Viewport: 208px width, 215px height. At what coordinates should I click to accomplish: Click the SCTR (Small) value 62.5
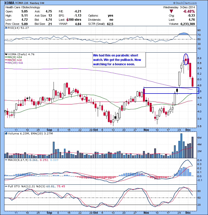coord(110,24)
